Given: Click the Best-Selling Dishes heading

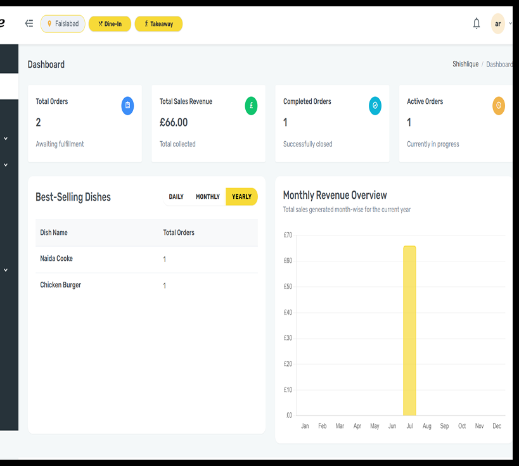Looking at the screenshot, I should click(73, 197).
